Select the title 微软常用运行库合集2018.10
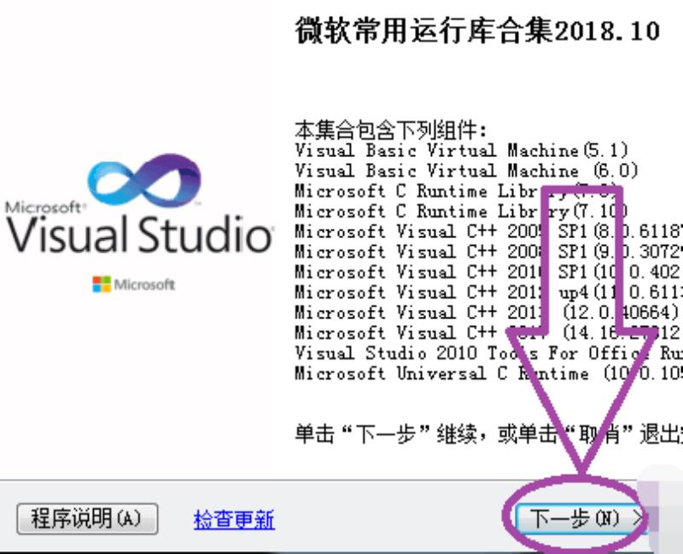The image size is (683, 554). tap(477, 31)
